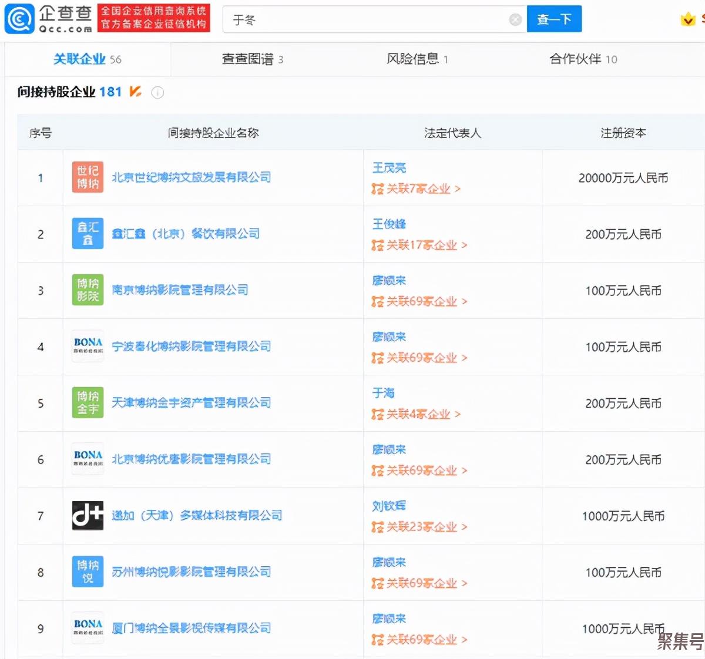Open company 南京博纳影院管理有限公司
705x659 pixels.
(180, 290)
